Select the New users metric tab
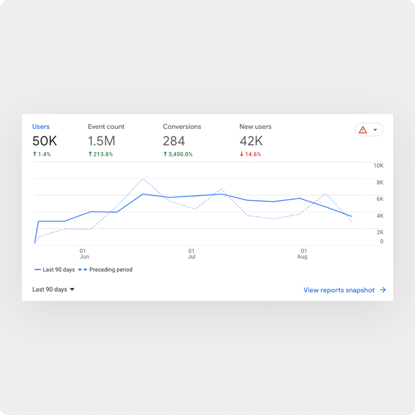This screenshot has width=415, height=415. pyautogui.click(x=255, y=127)
